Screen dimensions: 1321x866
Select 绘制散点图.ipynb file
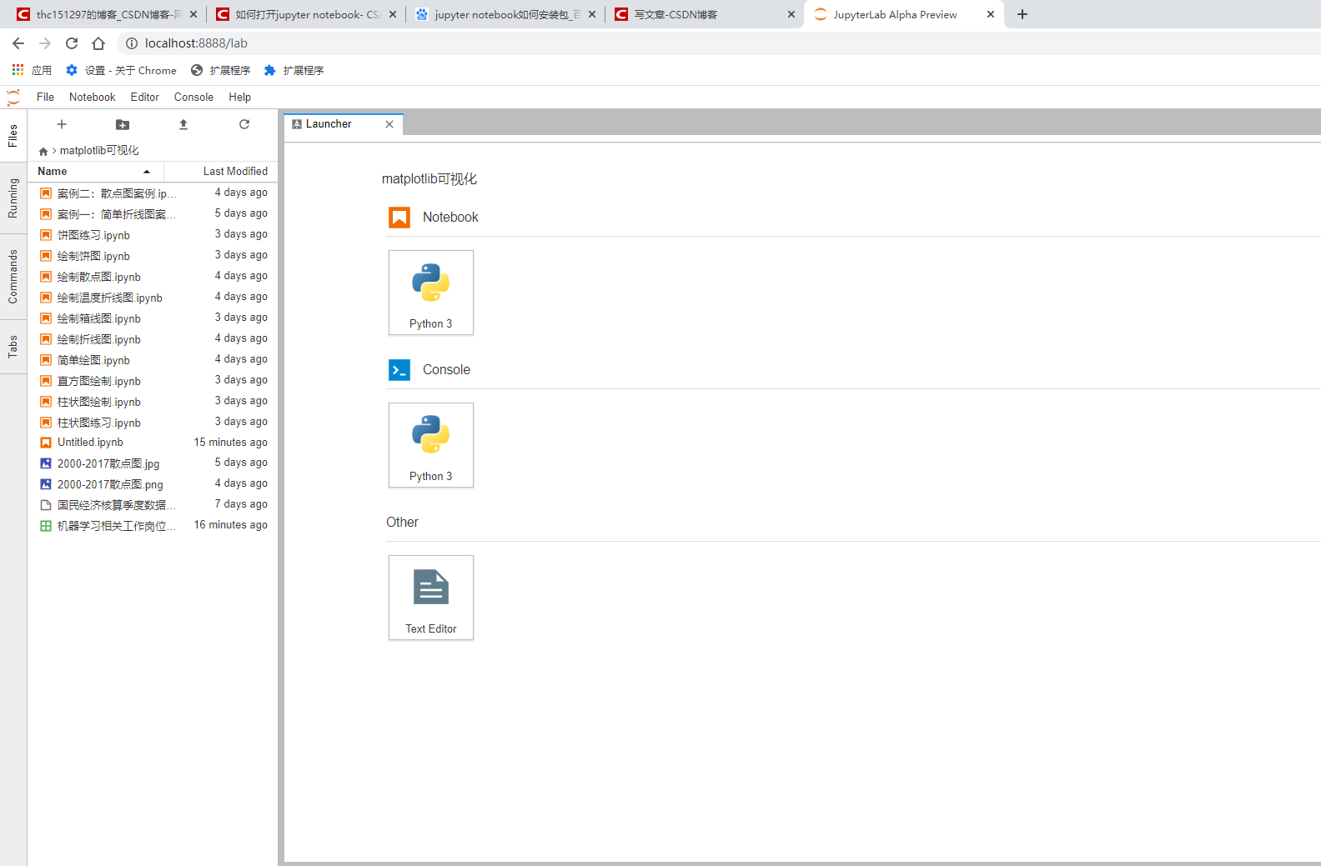153,277
